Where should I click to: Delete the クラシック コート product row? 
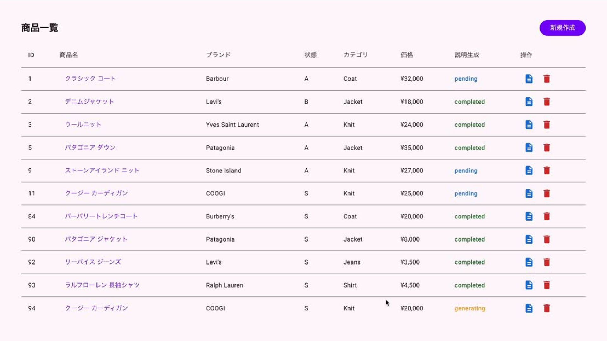[547, 79]
